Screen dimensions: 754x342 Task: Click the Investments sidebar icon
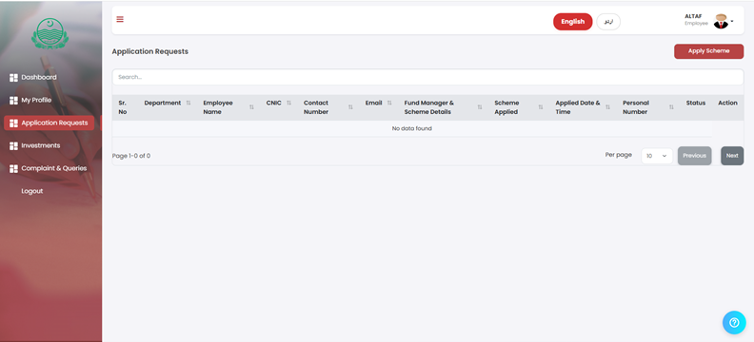(x=13, y=145)
